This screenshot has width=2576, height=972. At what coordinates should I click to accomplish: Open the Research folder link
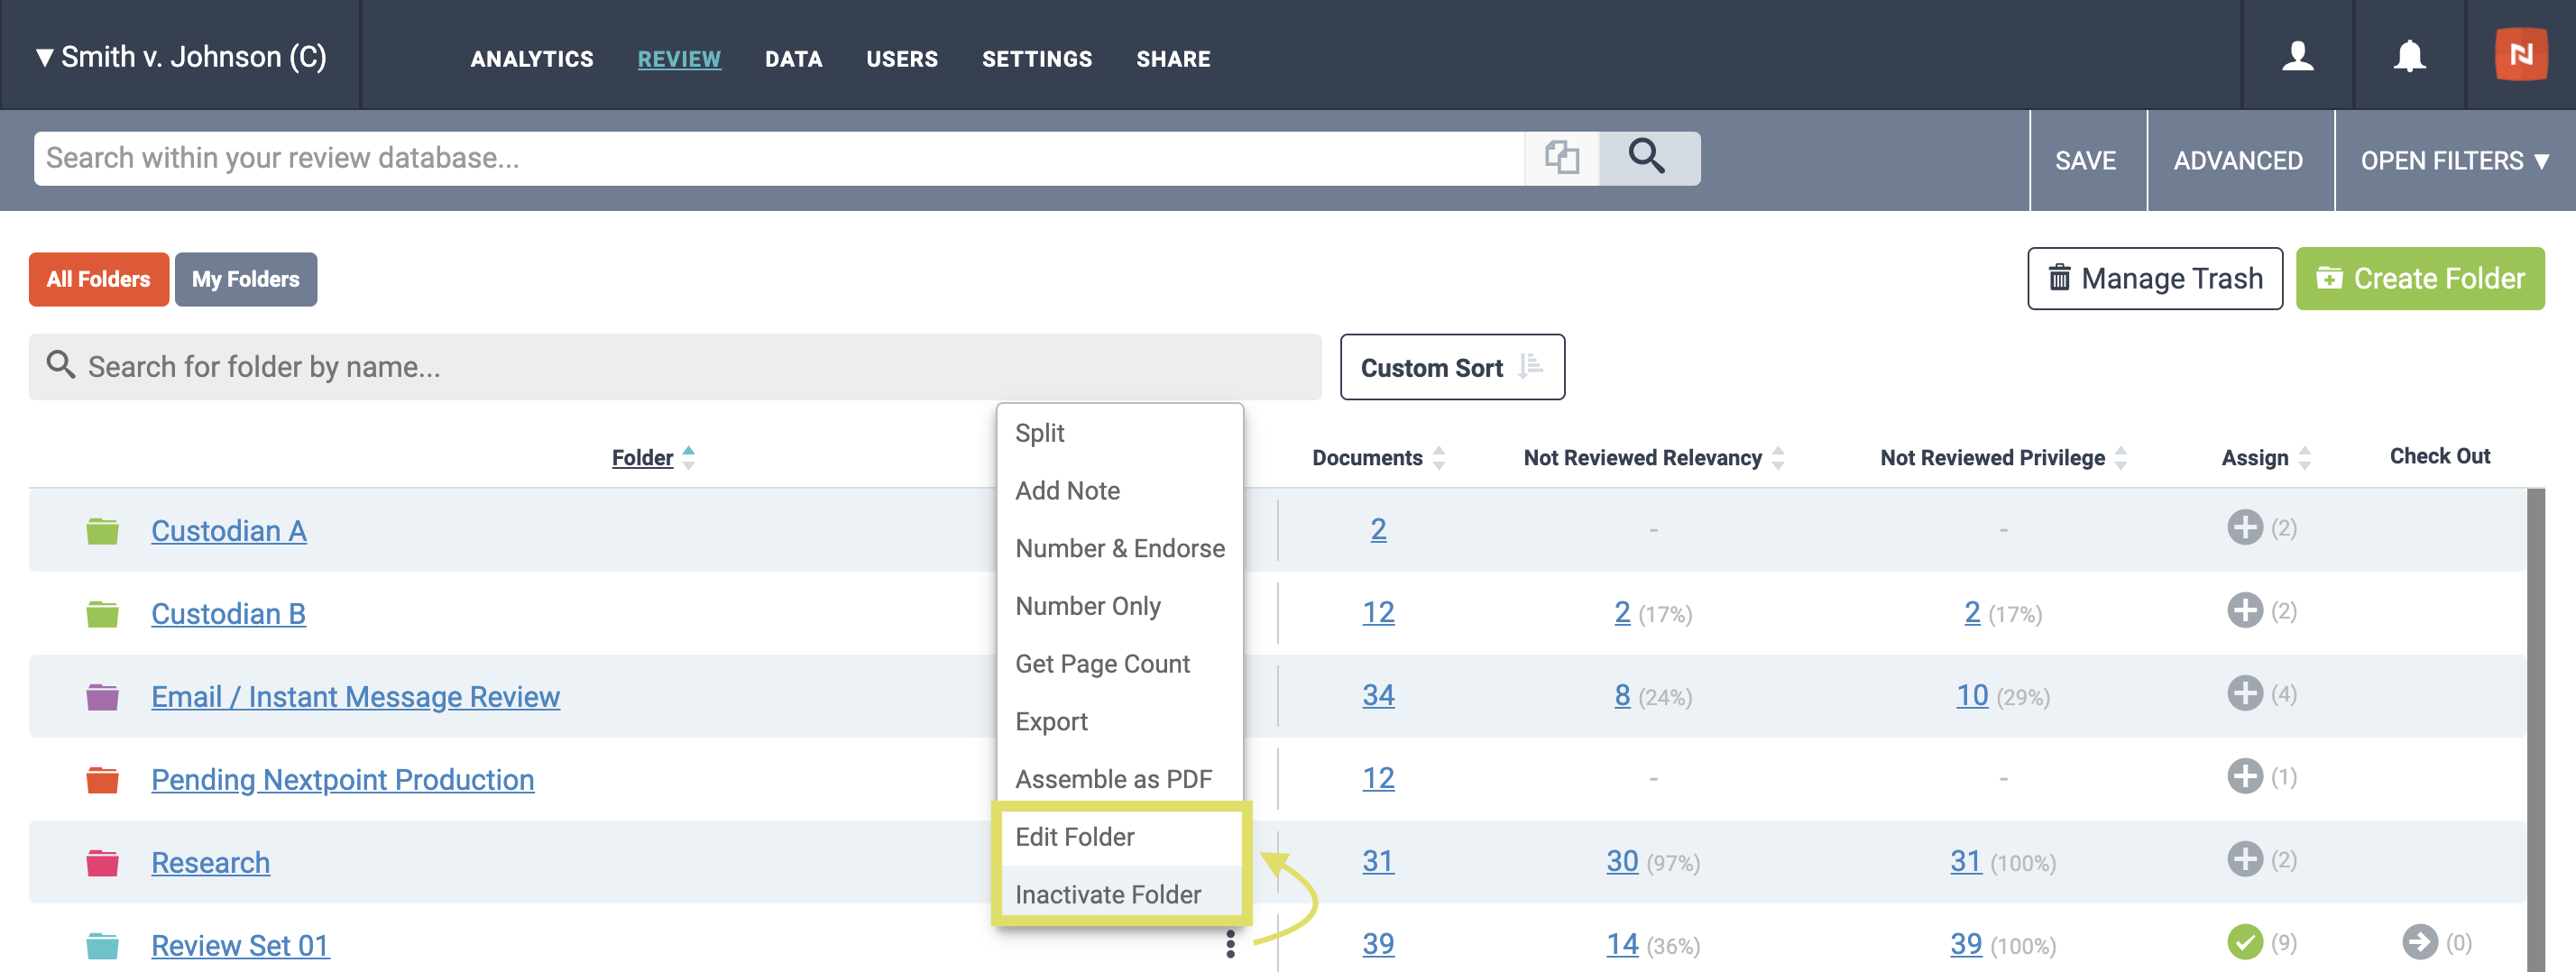210,863
